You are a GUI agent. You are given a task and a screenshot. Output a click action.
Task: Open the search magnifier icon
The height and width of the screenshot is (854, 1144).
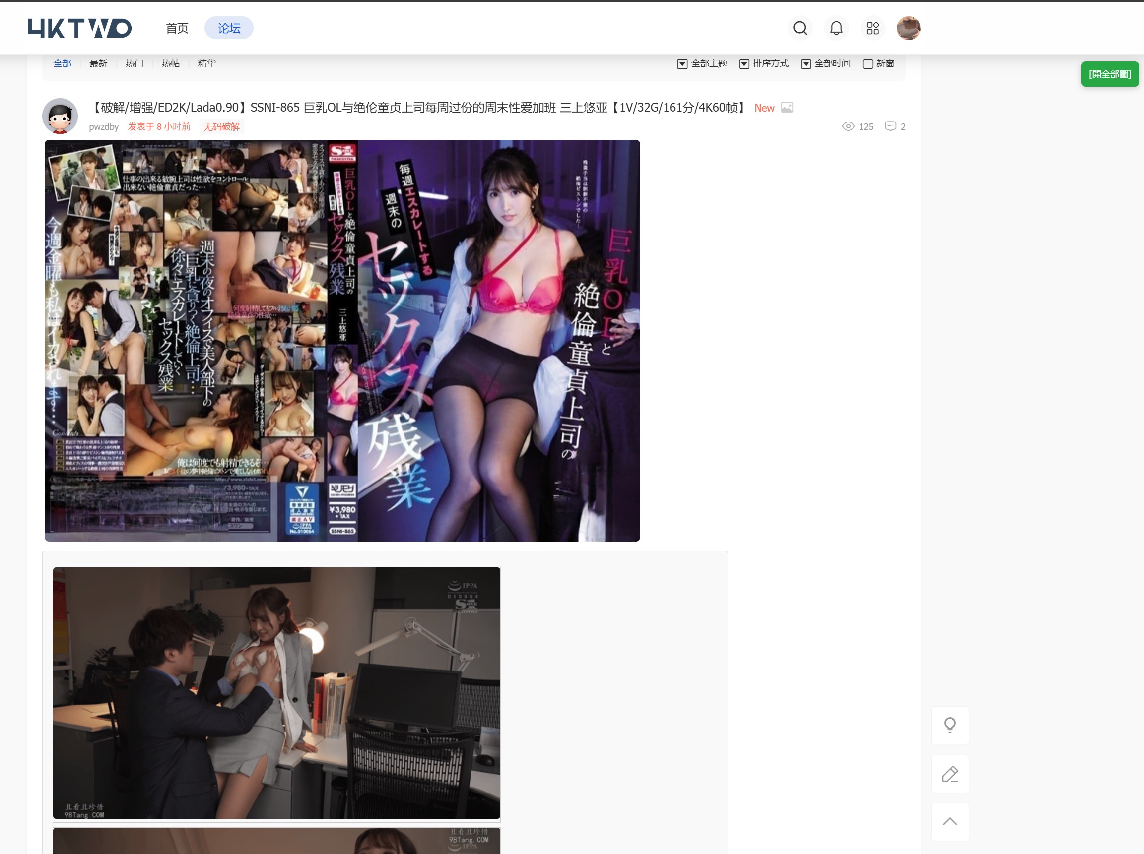800,28
